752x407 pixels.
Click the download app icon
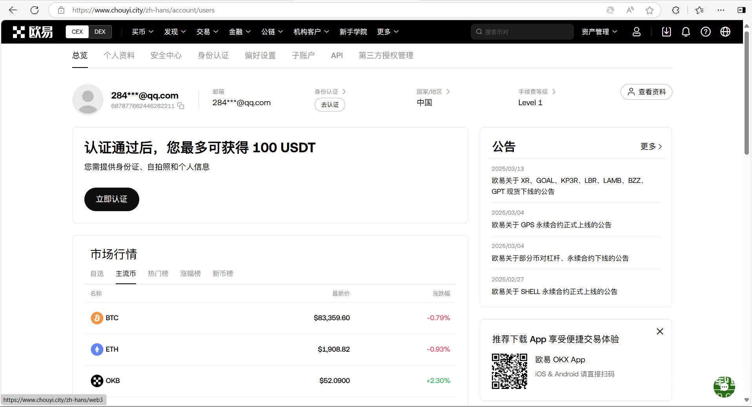click(x=666, y=32)
